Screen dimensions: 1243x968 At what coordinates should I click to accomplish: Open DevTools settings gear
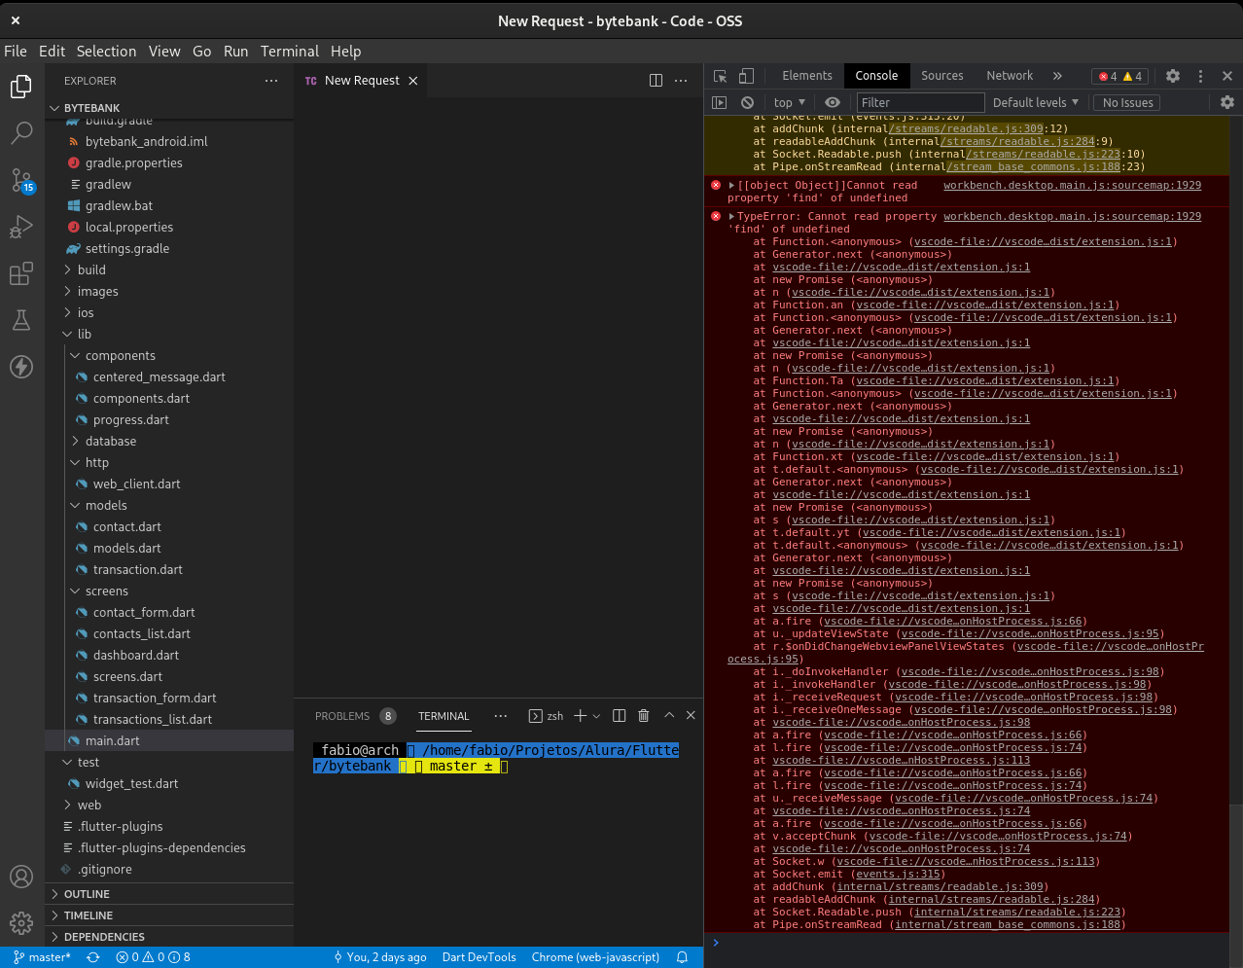coord(1173,75)
